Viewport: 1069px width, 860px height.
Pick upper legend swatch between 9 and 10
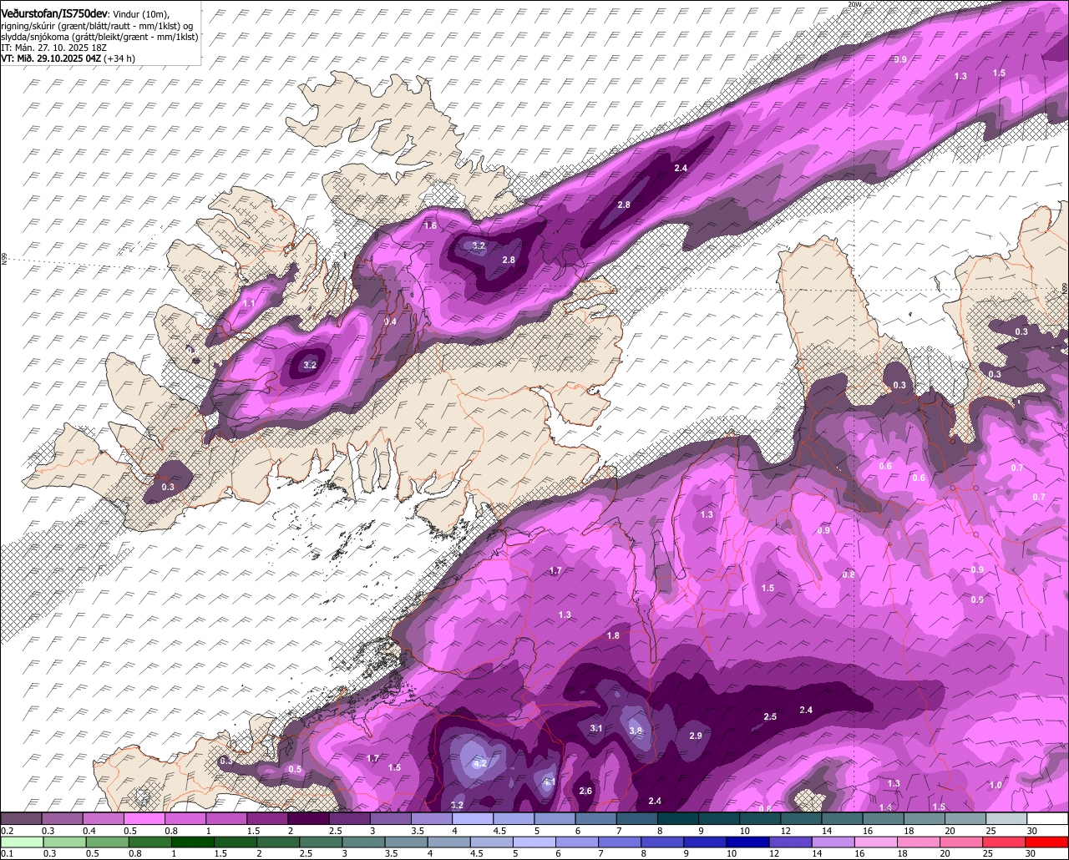coord(719,819)
